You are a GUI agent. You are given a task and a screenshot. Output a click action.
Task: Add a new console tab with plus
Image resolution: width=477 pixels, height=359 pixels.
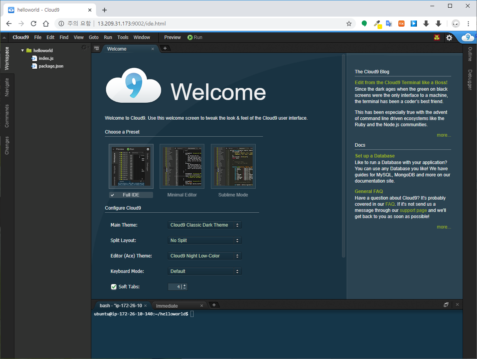tap(214, 305)
